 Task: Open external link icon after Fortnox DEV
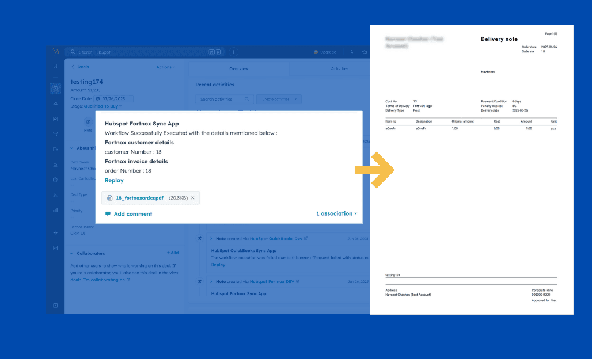click(298, 281)
